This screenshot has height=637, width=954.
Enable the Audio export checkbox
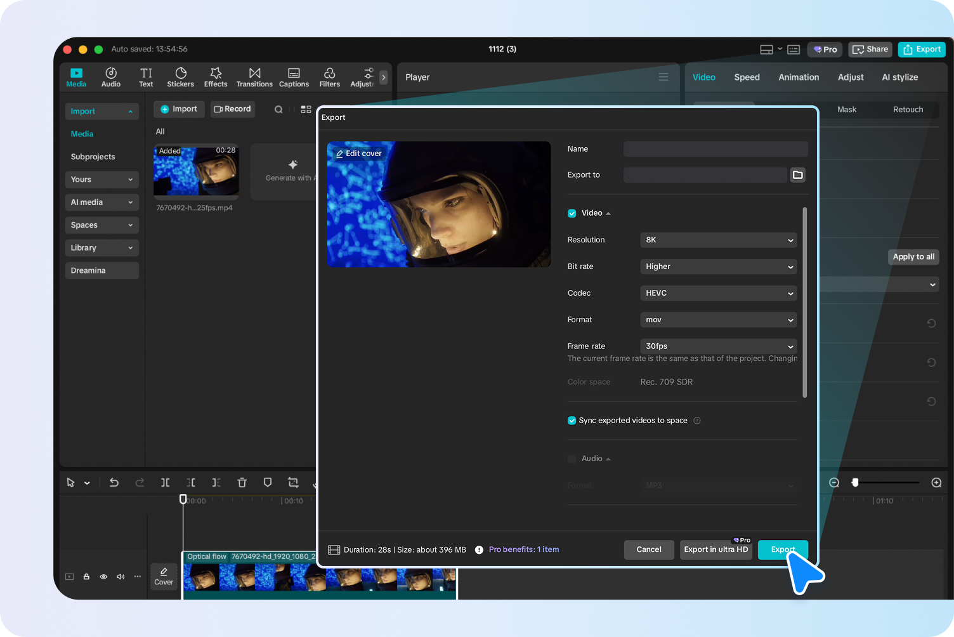(x=572, y=459)
